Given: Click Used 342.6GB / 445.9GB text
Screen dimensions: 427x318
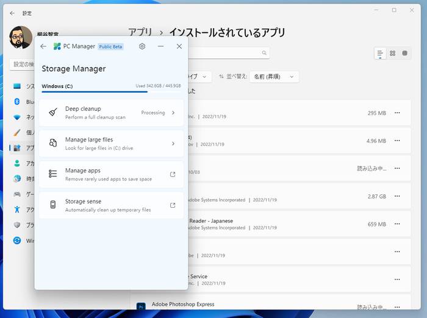Looking at the screenshot, I should 158,86.
